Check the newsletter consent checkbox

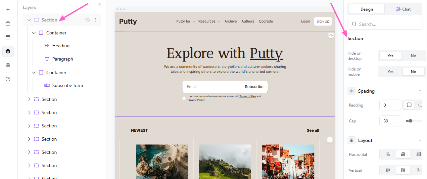(x=184, y=98)
